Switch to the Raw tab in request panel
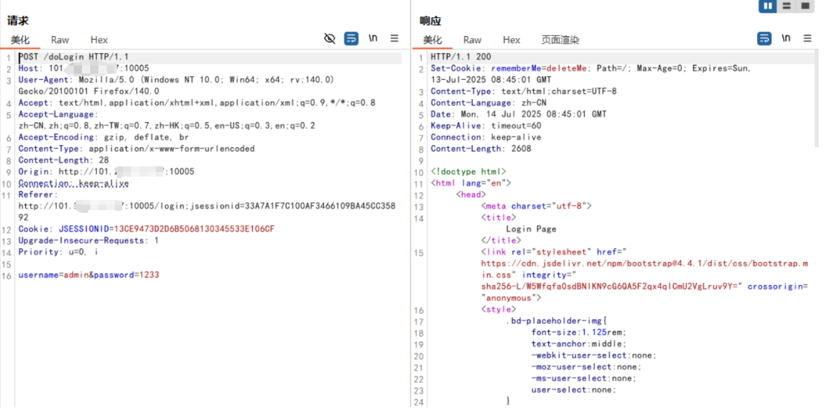The width and height of the screenshot is (835, 410). coord(60,40)
